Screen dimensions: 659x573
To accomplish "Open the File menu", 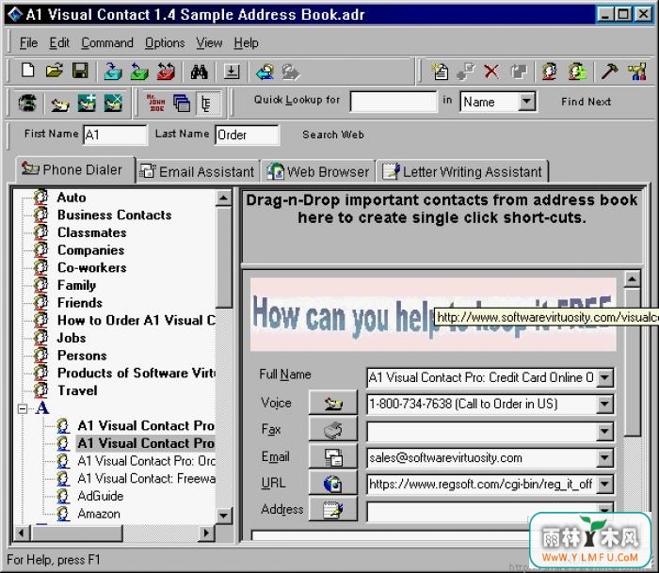I will click(28, 43).
